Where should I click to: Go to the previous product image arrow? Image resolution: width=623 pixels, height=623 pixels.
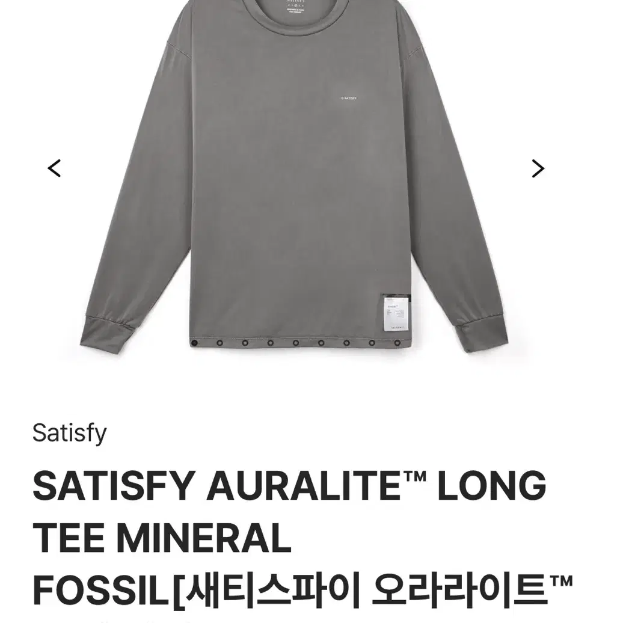pos(54,168)
